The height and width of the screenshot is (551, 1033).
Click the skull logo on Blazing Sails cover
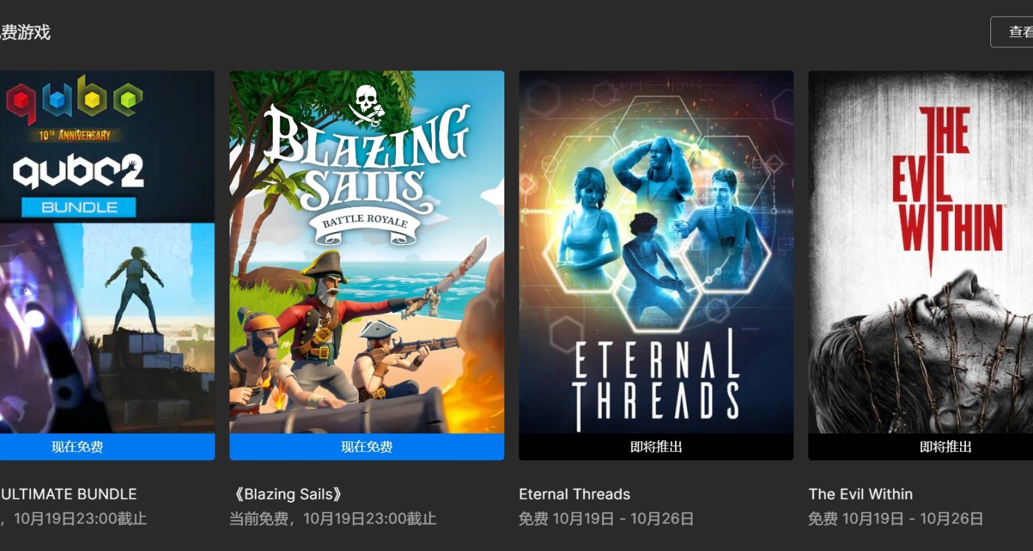(368, 105)
